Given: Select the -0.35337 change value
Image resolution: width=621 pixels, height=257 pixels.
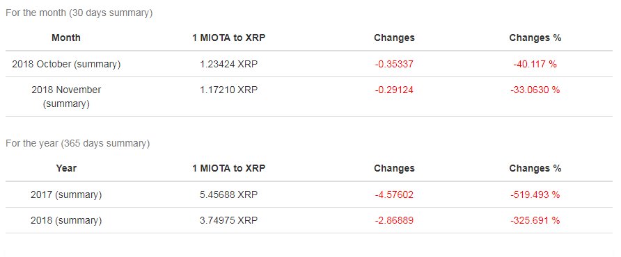Looking at the screenshot, I should click(394, 64).
